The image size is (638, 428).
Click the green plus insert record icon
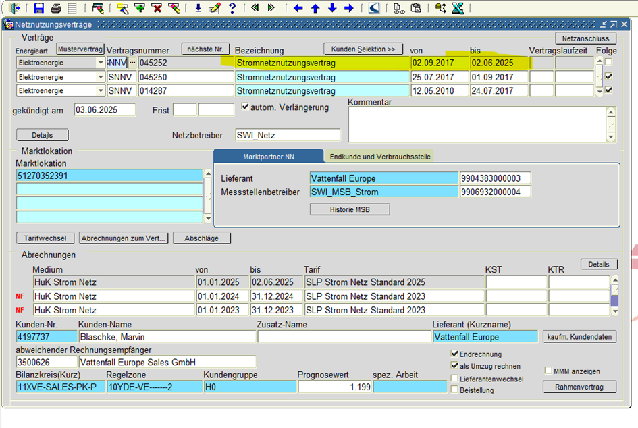coord(140,8)
